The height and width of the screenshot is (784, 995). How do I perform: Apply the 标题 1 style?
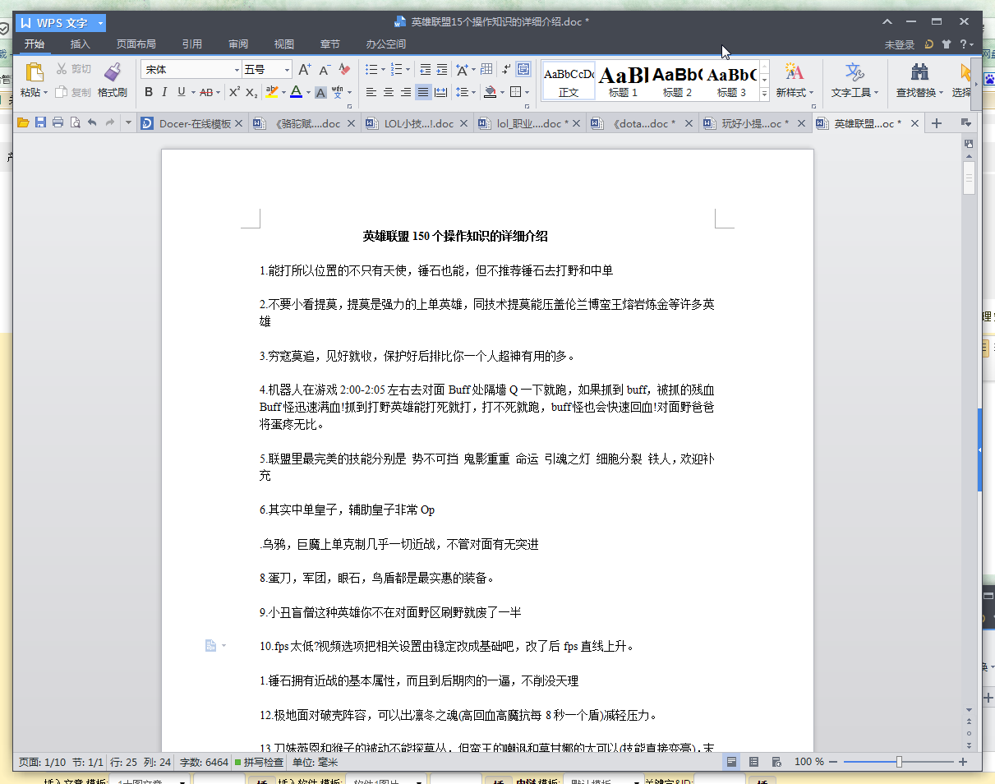[623, 81]
